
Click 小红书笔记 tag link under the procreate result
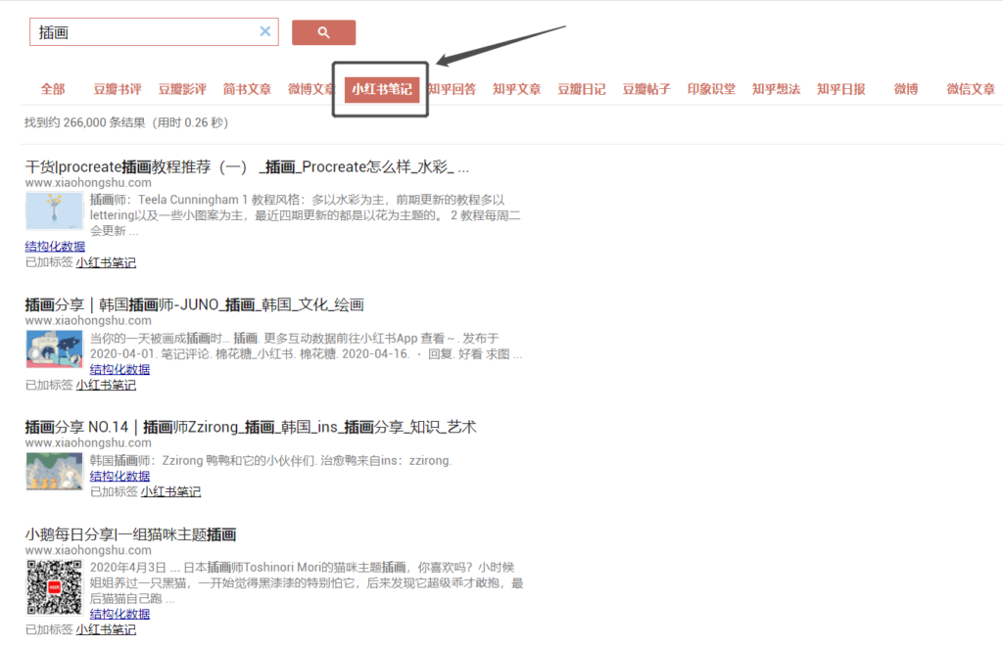106,262
